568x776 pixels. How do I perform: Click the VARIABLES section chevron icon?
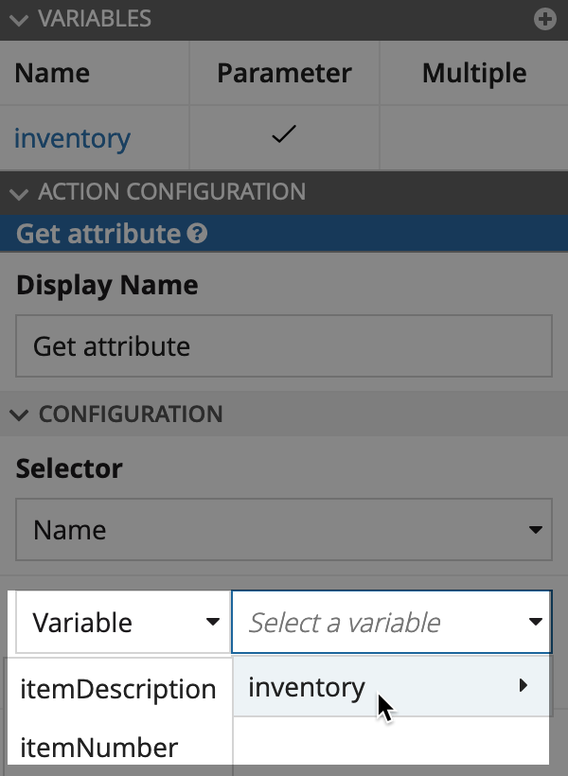17,19
